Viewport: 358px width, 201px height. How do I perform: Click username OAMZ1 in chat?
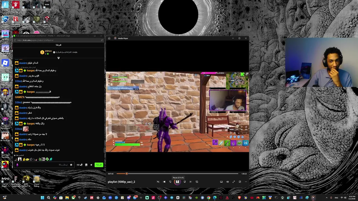tap(19, 97)
